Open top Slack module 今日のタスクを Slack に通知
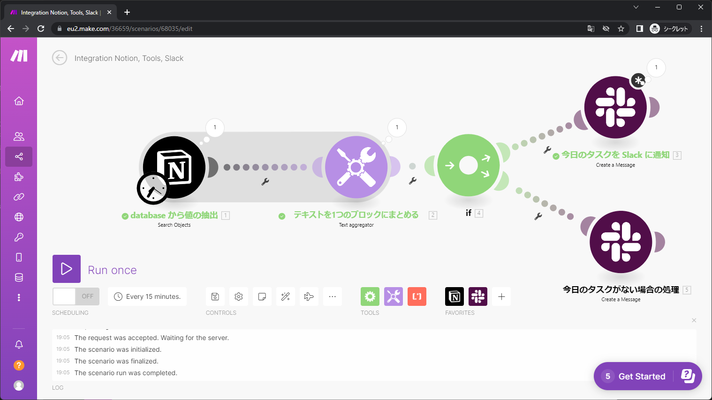Screen dimensions: 712x400 [x=615, y=108]
